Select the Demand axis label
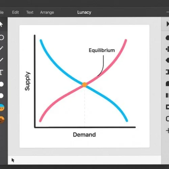 pyautogui.click(x=84, y=135)
